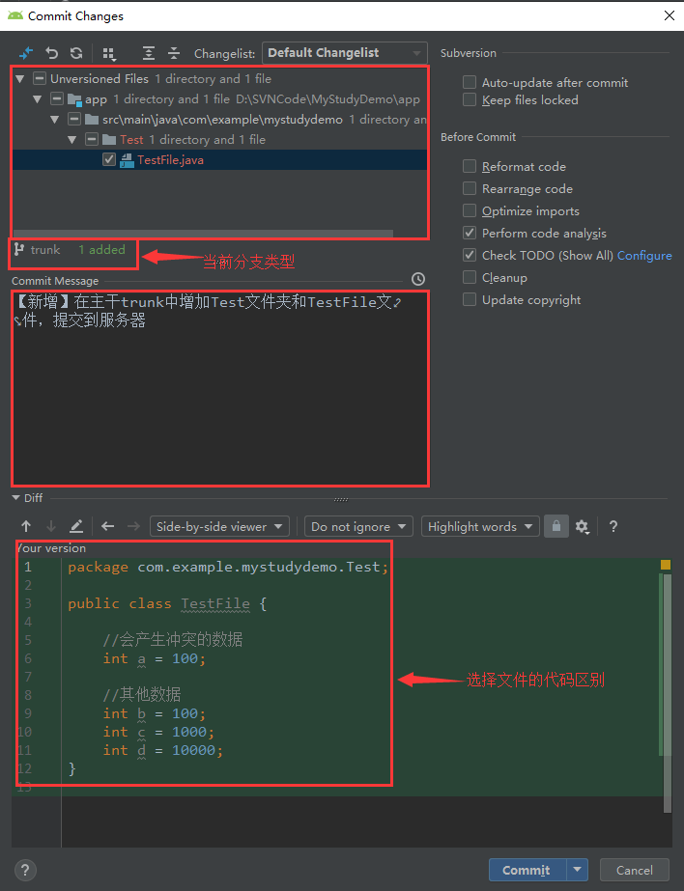Click the 'trunk' branch label
Image resolution: width=684 pixels, height=891 pixels.
click(x=45, y=249)
